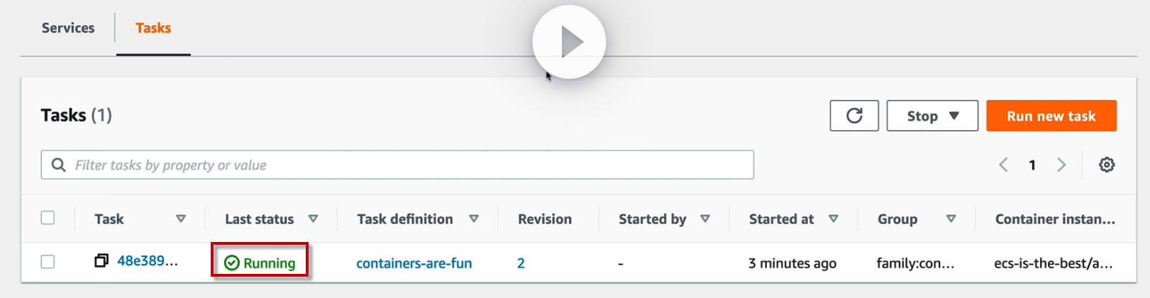Image resolution: width=1150 pixels, height=298 pixels.
Task: Select the Tasks tab
Action: coord(153,28)
